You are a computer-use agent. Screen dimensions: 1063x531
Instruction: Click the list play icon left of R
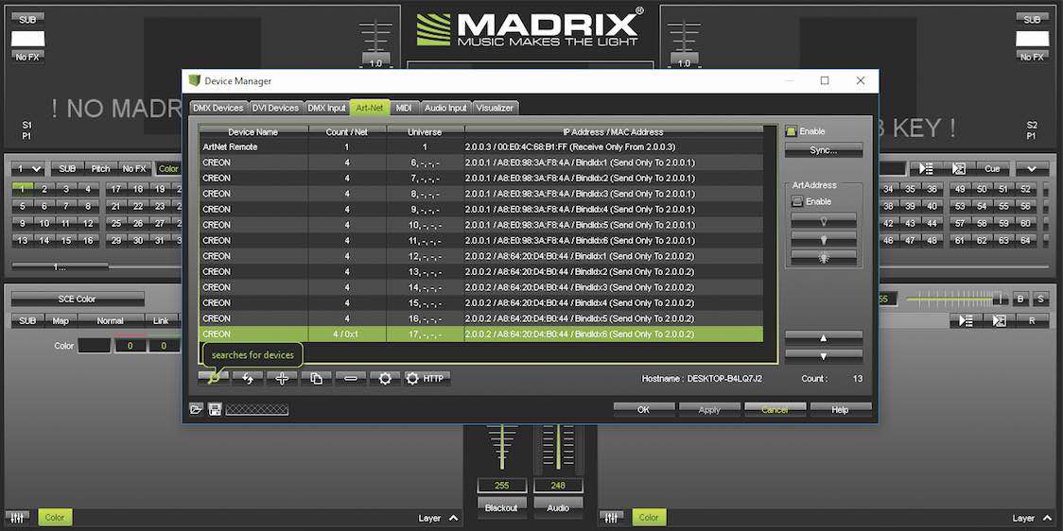966,321
